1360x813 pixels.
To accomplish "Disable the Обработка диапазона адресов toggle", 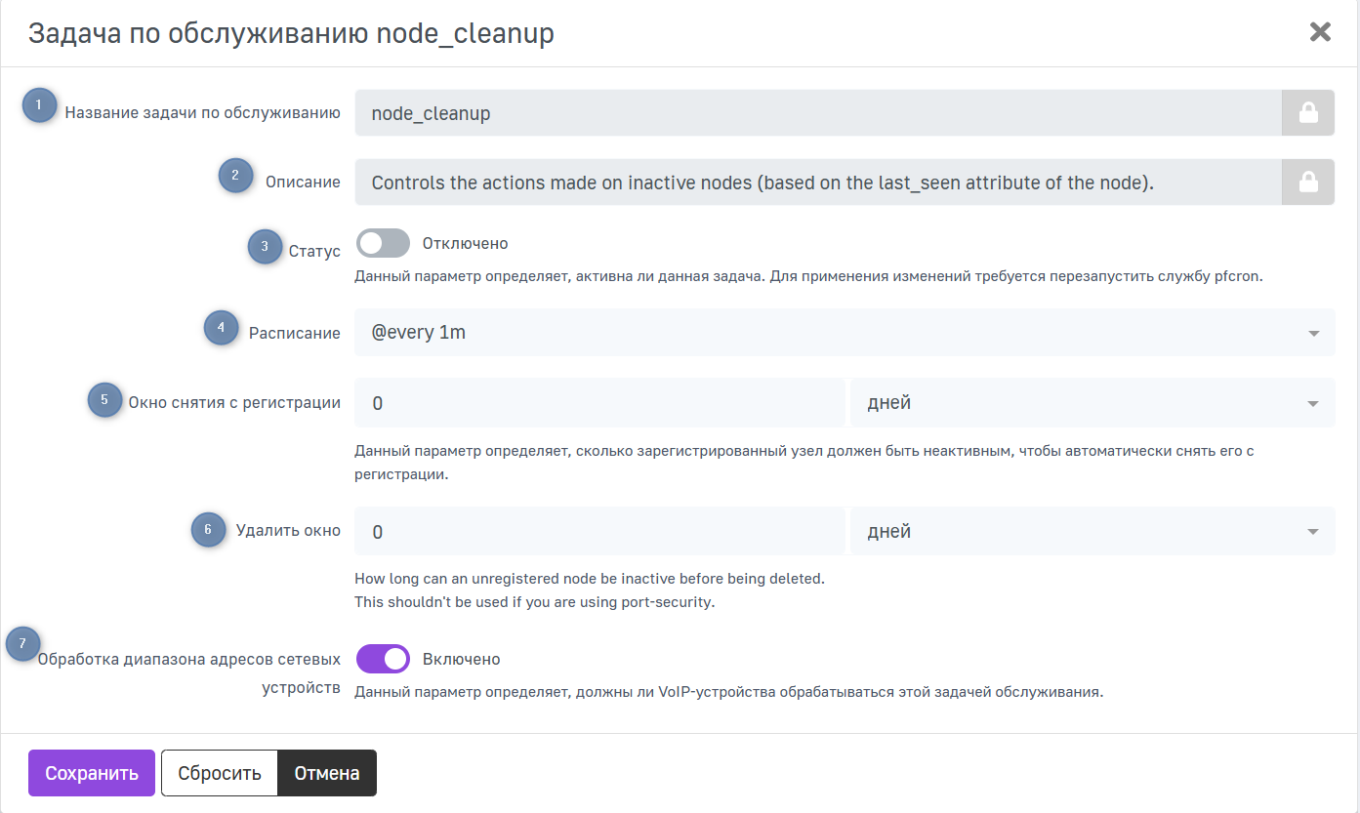I will [383, 659].
